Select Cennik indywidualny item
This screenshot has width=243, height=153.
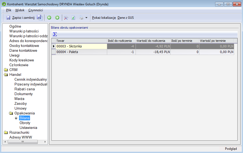click(31, 79)
